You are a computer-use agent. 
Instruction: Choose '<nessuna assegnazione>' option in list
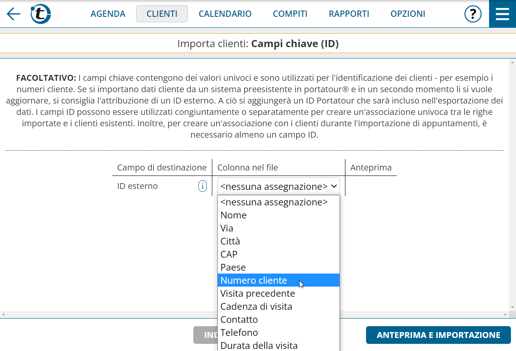tap(274, 202)
